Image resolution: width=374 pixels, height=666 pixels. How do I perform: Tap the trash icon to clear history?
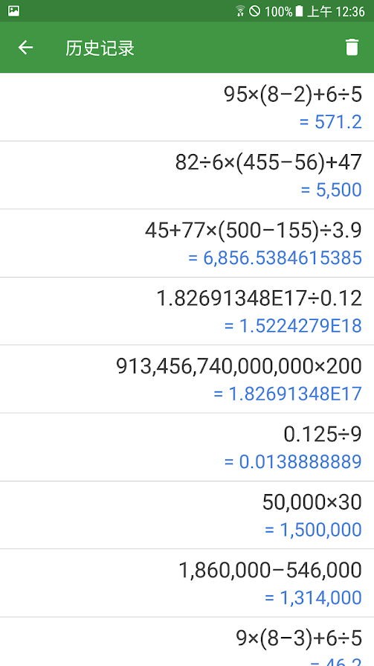coord(352,47)
